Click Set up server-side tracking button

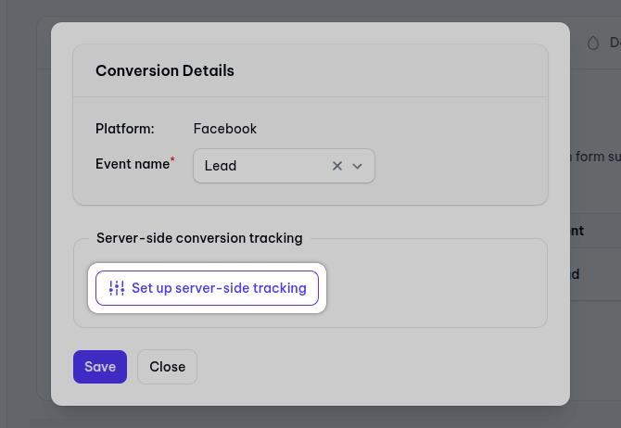207,288
